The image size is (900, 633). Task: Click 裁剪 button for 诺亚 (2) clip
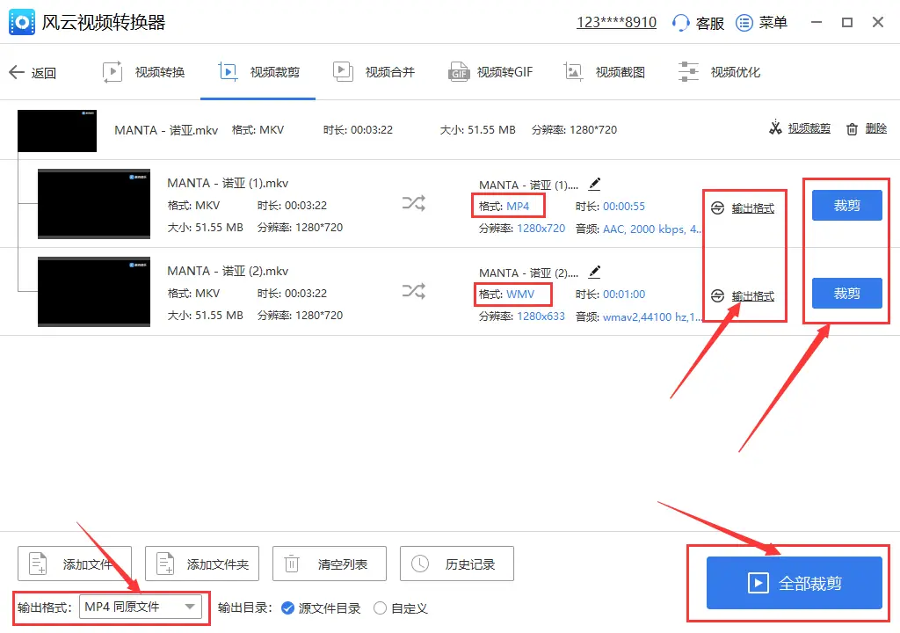[x=846, y=293]
